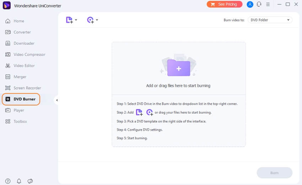Click Step 5 Start burning text
Viewport: 302px width, 185px height.
[x=132, y=138]
